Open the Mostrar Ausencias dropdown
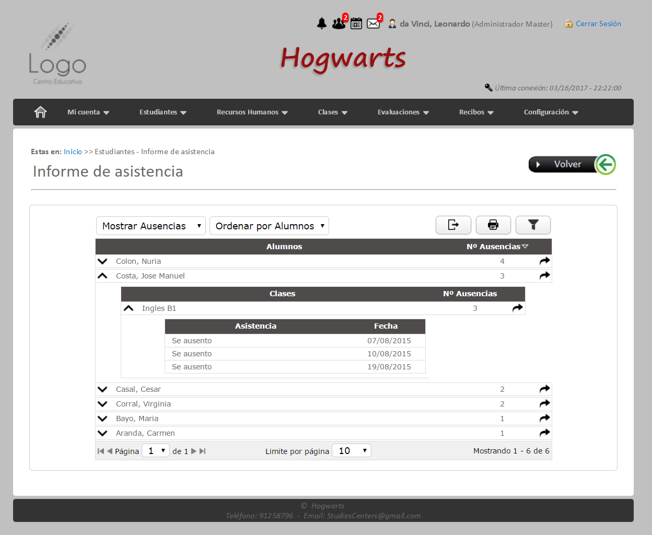This screenshot has height=535, width=652. point(150,226)
